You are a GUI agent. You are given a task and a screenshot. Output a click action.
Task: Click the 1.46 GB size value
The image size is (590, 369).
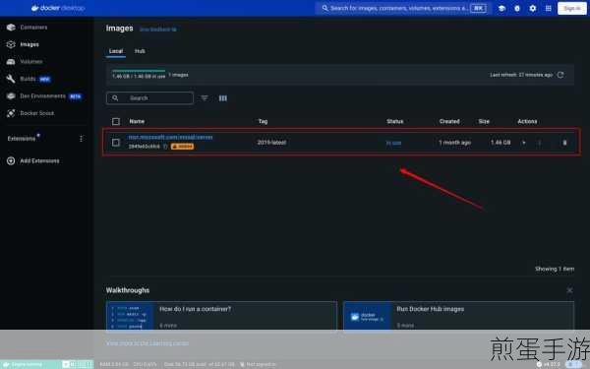tap(501, 143)
